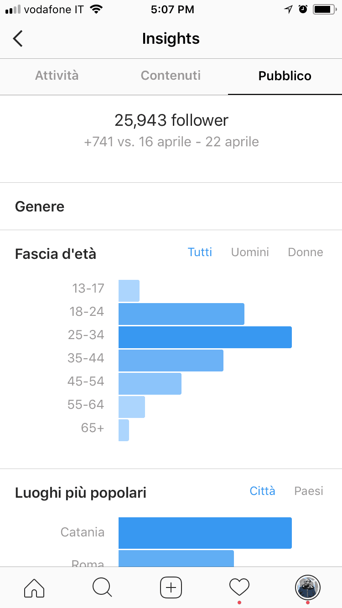Filter age range by Donne
The height and width of the screenshot is (608, 342).
[306, 252]
